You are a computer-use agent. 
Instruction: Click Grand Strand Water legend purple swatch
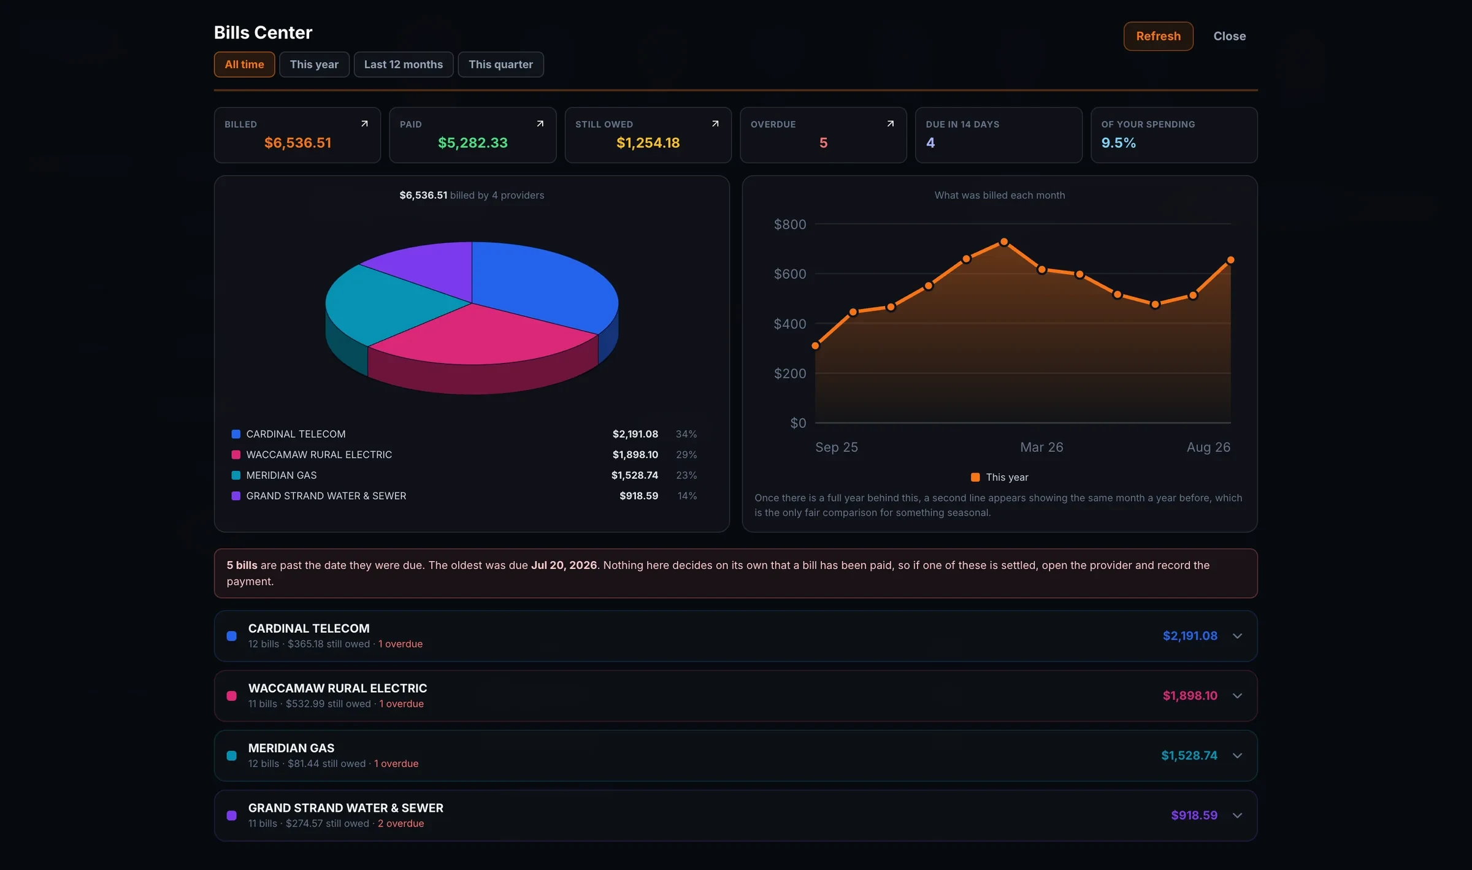(x=236, y=496)
